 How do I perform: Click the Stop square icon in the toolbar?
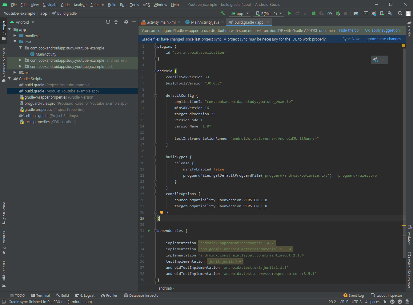[x=346, y=13]
